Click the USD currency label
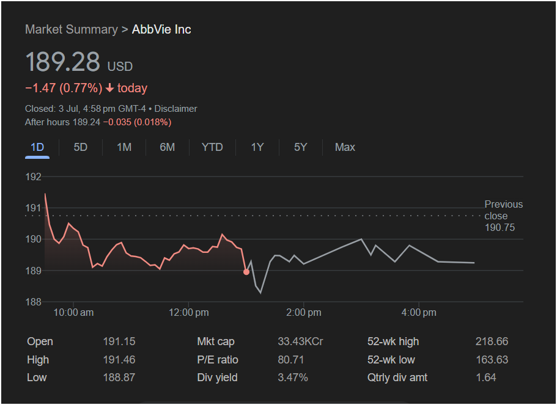This screenshot has width=557, height=405. [120, 67]
